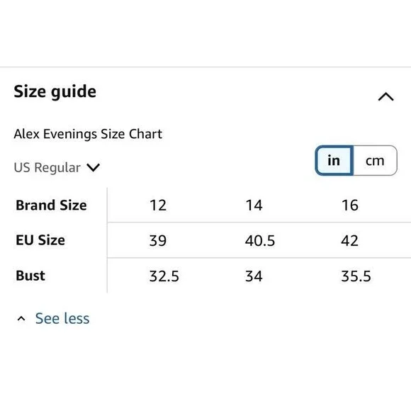Select inches with the in toggle

tap(334, 160)
